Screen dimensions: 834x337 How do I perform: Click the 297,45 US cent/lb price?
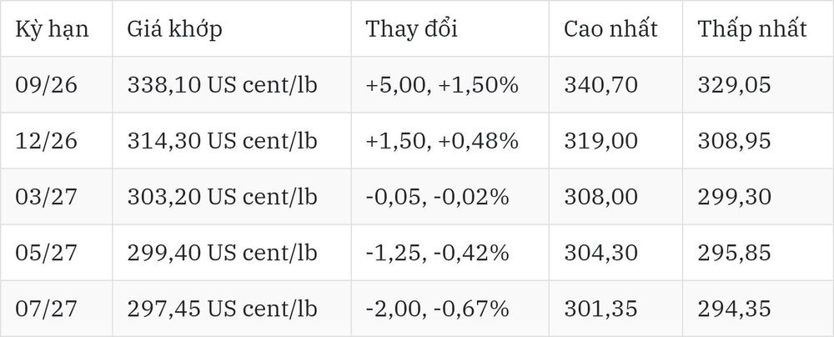pyautogui.click(x=222, y=309)
